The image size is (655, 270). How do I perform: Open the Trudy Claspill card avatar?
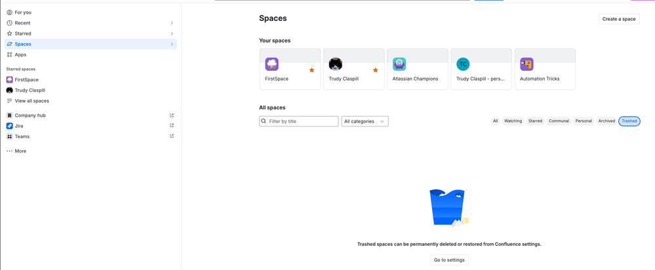coord(336,64)
